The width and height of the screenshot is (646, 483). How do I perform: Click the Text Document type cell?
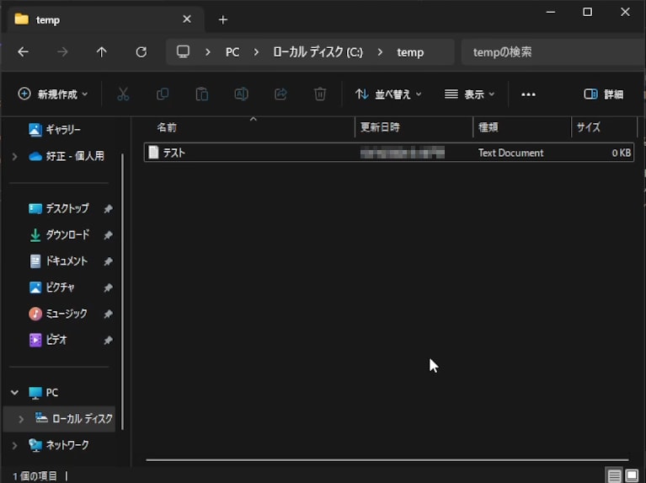(510, 153)
